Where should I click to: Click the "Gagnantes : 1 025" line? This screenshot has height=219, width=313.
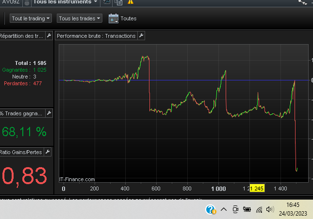point(24,70)
